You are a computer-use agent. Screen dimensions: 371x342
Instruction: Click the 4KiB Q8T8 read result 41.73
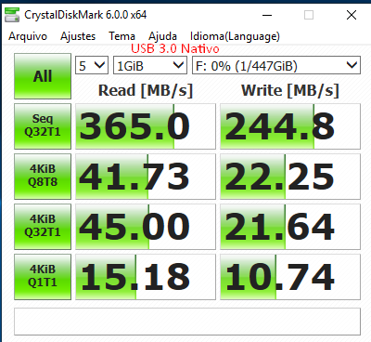(x=146, y=177)
